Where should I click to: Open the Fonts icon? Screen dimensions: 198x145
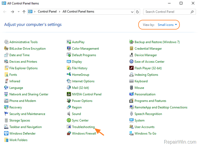coord(6,75)
